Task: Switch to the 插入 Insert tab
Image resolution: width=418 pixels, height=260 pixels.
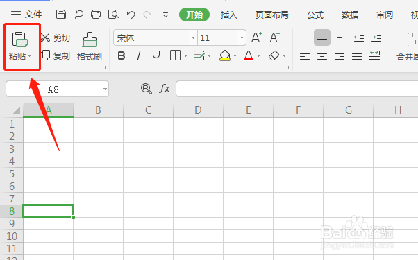Action: (x=229, y=15)
